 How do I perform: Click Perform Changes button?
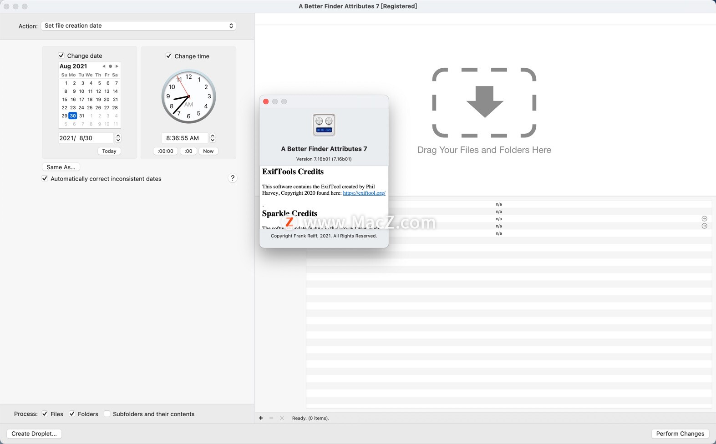[x=680, y=434]
